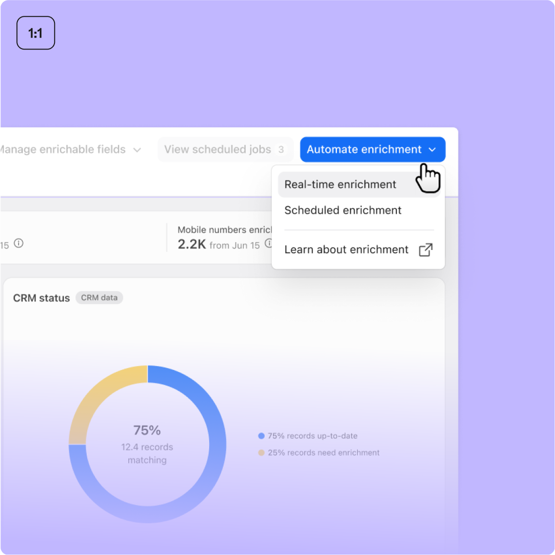This screenshot has height=555, width=555.
Task: Click the 75% center label in donut chart
Action: coord(147,431)
